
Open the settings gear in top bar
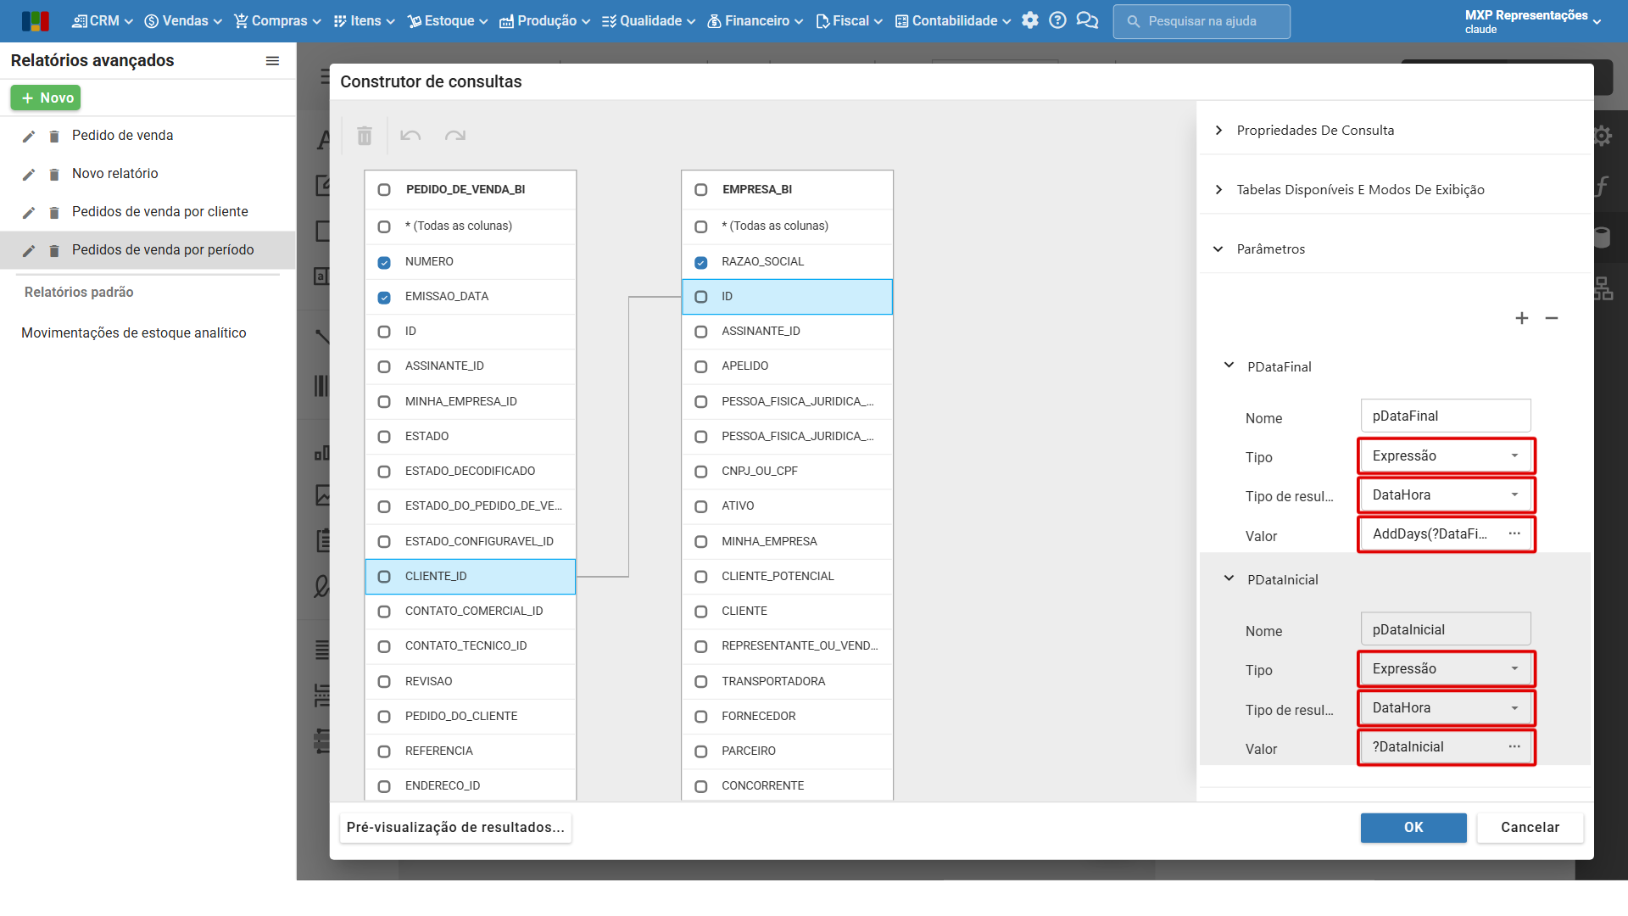point(1029,20)
